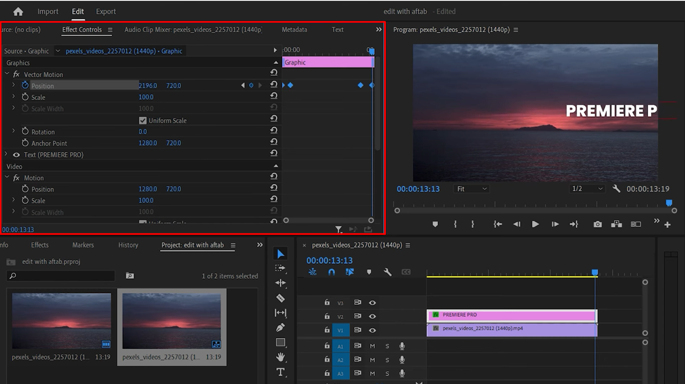This screenshot has height=384, width=685.
Task: Open the 1/2 playback resolution dropdown
Action: click(x=587, y=189)
